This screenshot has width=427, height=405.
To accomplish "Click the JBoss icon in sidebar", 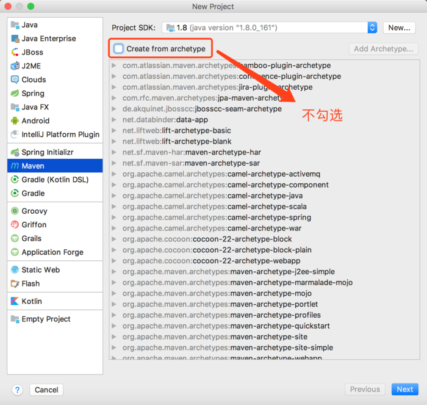I will coord(15,52).
